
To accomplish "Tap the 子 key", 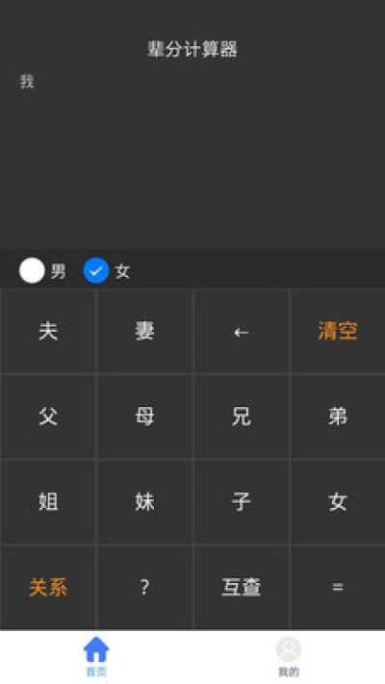I will 241,502.
